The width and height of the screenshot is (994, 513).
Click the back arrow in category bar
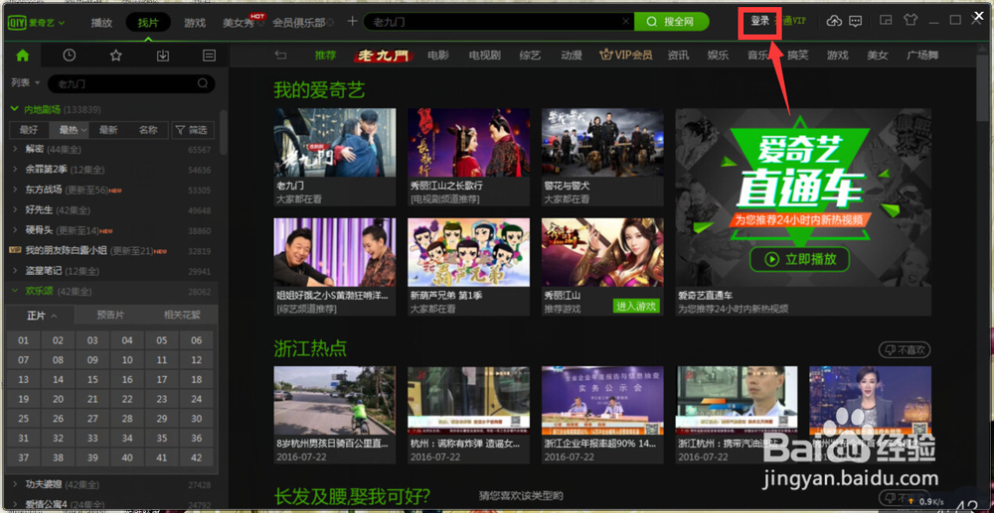pos(280,55)
